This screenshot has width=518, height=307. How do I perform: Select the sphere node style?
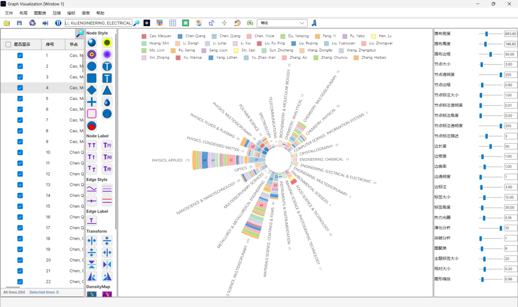92,43
